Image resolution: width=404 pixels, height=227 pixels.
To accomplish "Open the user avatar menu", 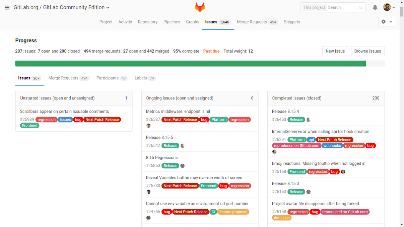I will (389, 7).
